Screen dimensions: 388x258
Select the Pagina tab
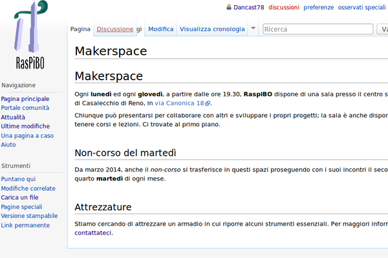80,29
